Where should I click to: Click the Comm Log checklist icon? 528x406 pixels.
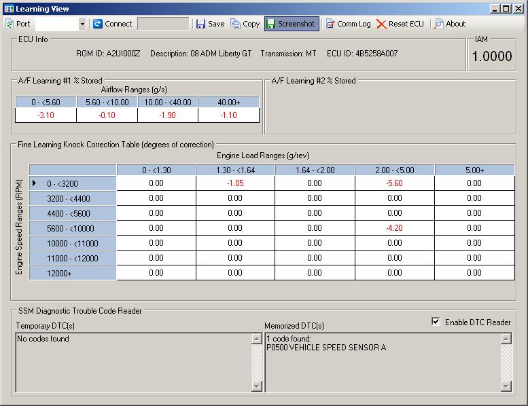(331, 24)
